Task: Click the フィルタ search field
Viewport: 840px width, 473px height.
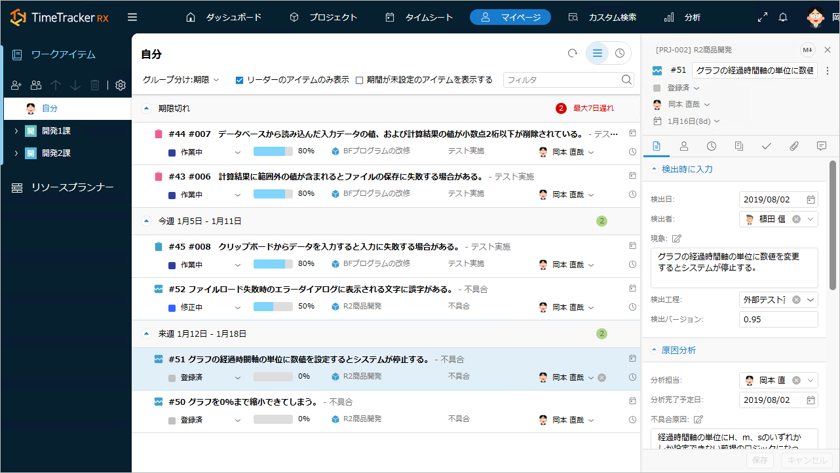Action: (x=562, y=80)
